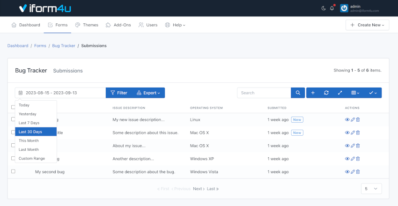Choose Last 7 Days from date range list
Image resolution: width=398 pixels, height=206 pixels.
tap(29, 123)
